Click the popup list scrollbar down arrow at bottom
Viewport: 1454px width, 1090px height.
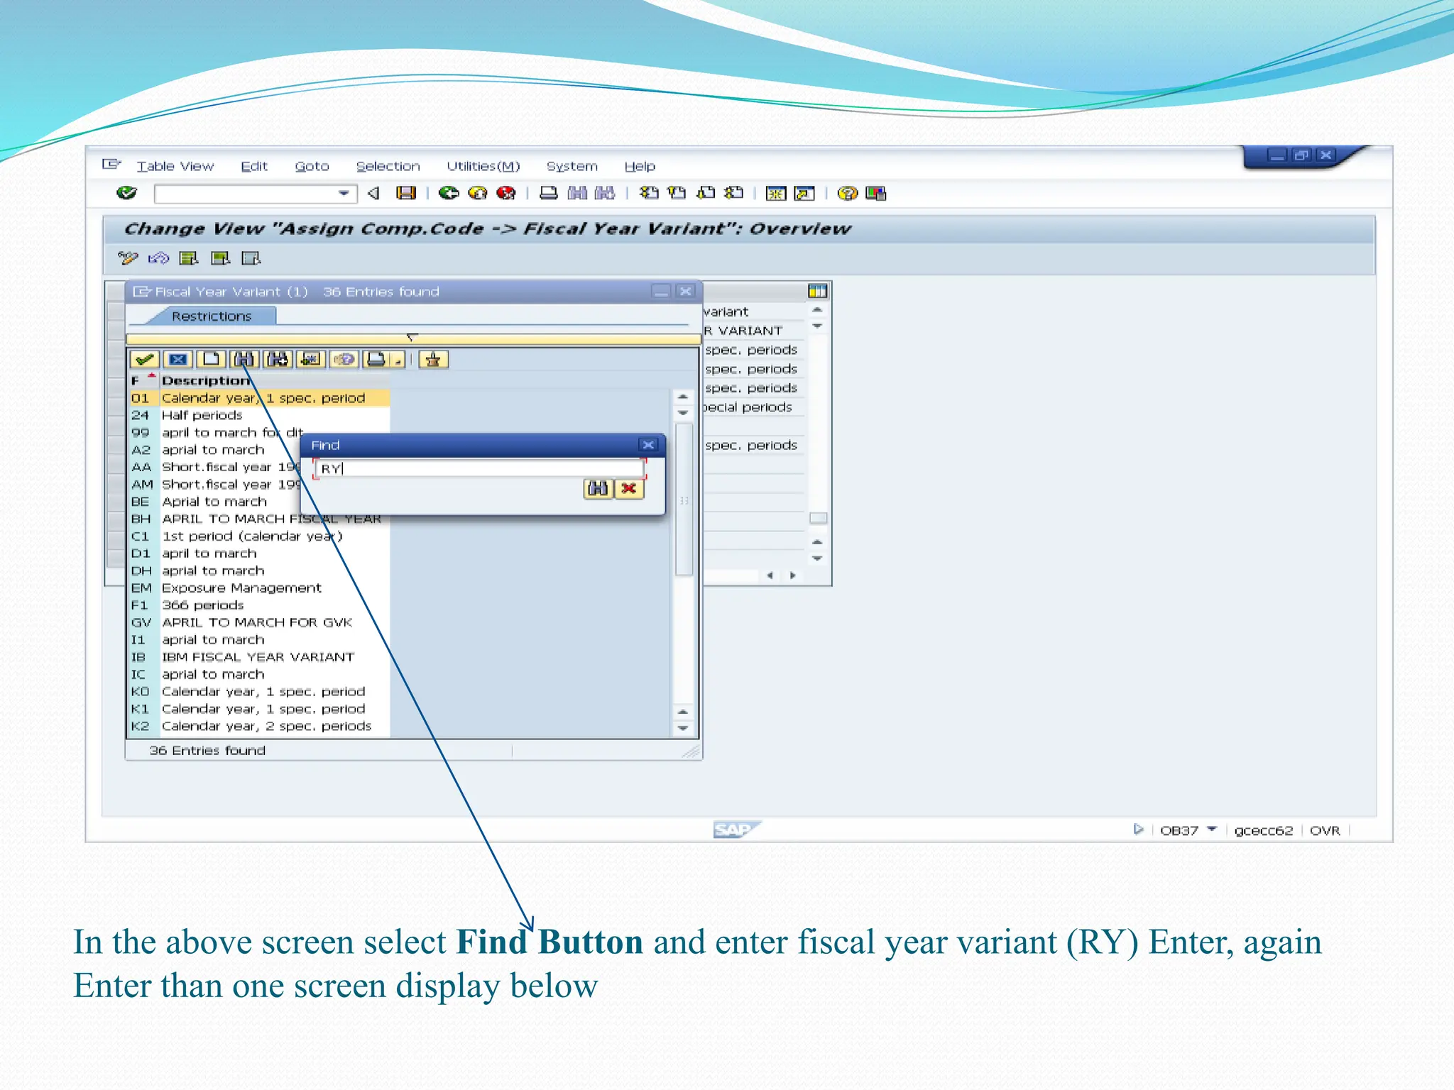[x=683, y=728]
